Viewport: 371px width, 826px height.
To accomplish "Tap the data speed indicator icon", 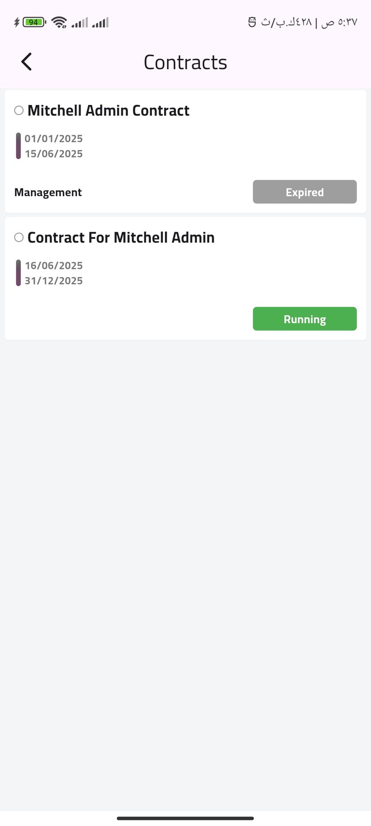I will tap(252, 22).
